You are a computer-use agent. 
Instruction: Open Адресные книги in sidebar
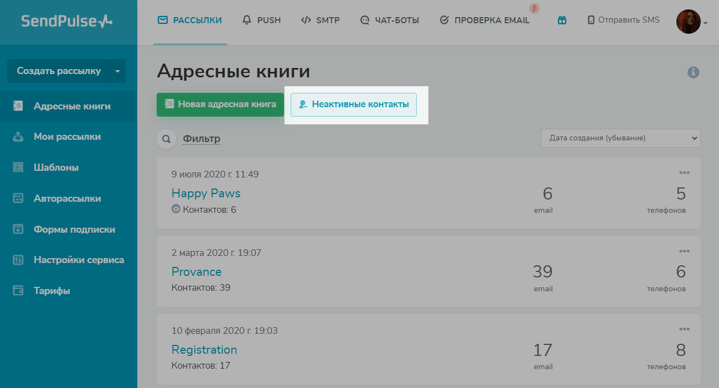tap(69, 106)
